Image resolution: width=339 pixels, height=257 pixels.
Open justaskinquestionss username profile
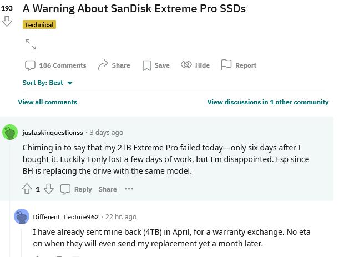[x=53, y=133]
